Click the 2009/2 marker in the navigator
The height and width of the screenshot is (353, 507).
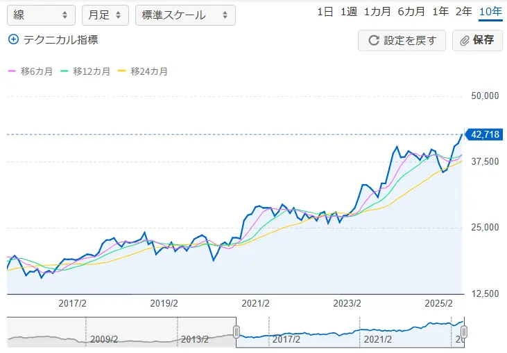[x=104, y=339]
